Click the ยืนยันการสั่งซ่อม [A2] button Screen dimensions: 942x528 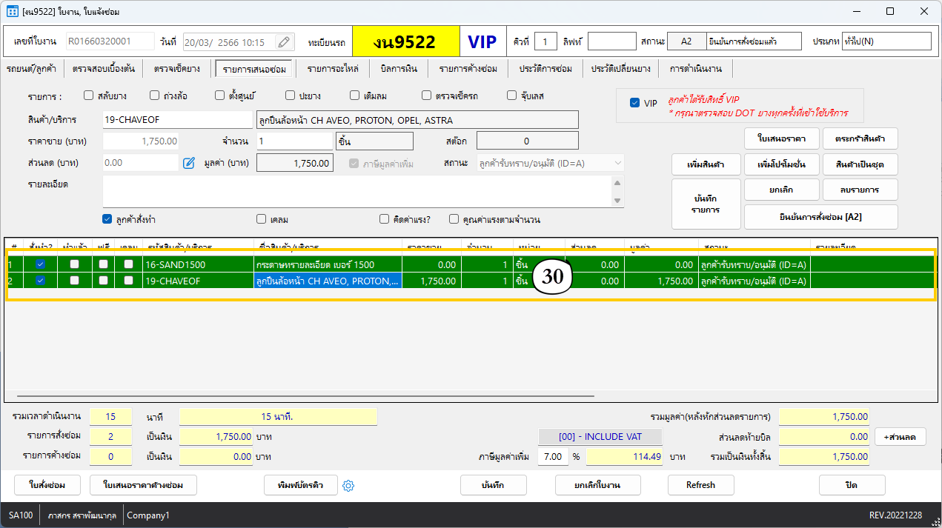point(820,217)
